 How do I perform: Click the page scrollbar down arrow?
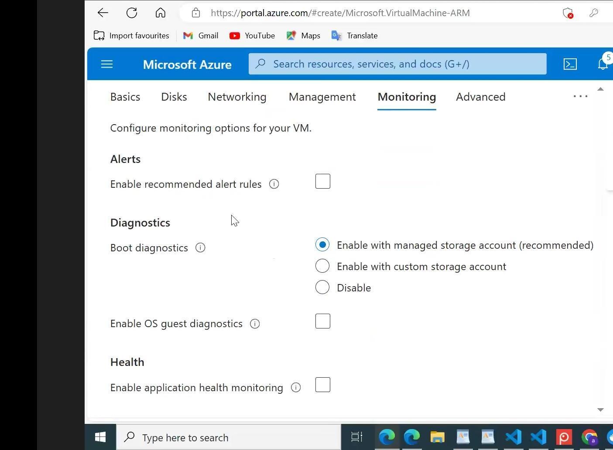click(600, 409)
